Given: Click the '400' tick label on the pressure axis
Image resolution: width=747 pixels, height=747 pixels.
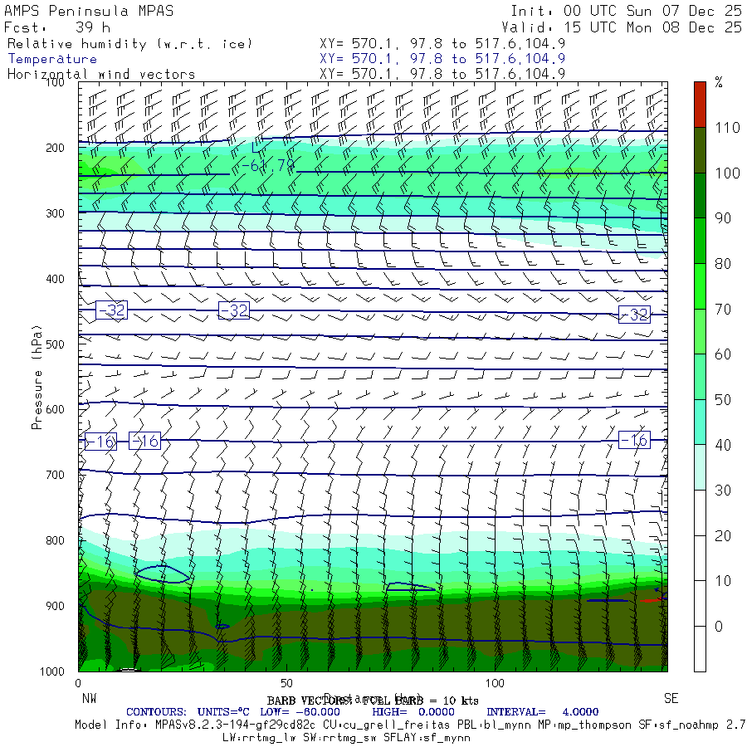Looking at the screenshot, I should [x=55, y=279].
